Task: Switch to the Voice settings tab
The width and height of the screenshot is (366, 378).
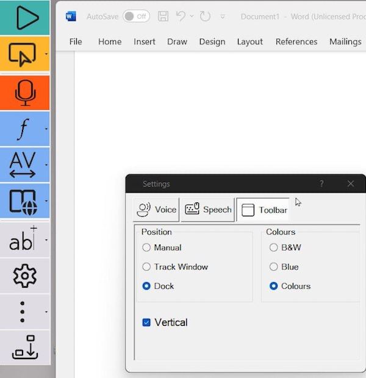Action: (156, 210)
